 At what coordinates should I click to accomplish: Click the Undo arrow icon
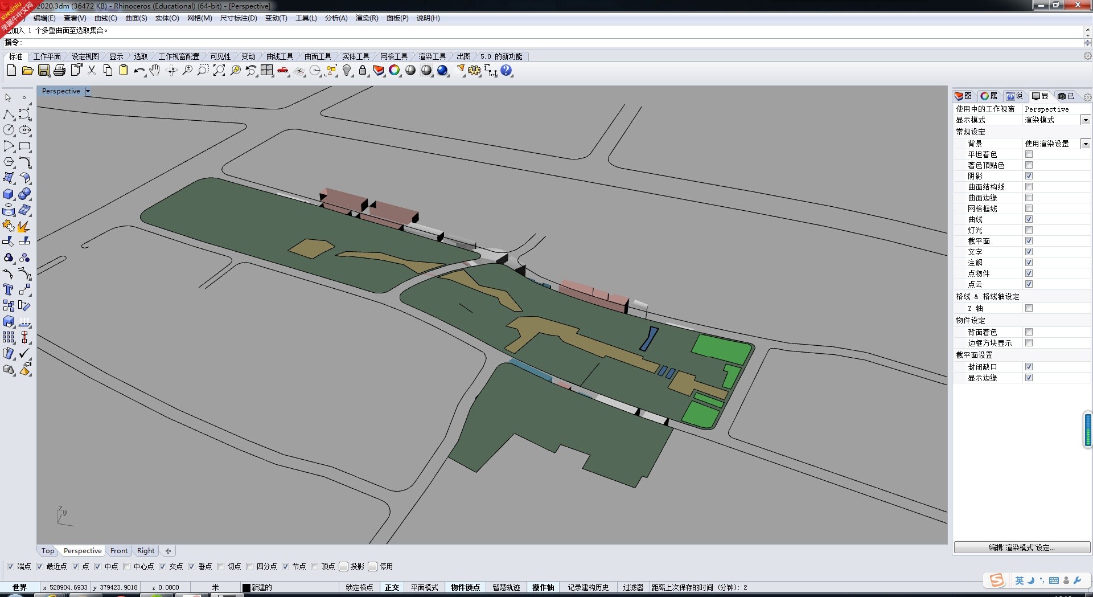pos(139,70)
